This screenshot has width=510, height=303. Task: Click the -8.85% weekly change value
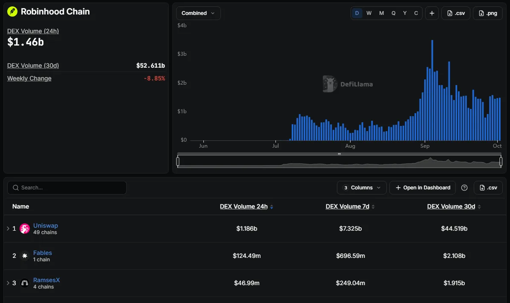click(154, 79)
